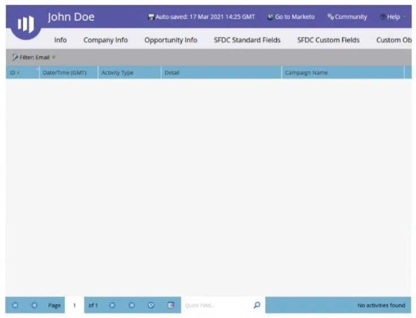Click the export grid icon in footer
Viewport: 416px width, 318px height.
click(171, 305)
